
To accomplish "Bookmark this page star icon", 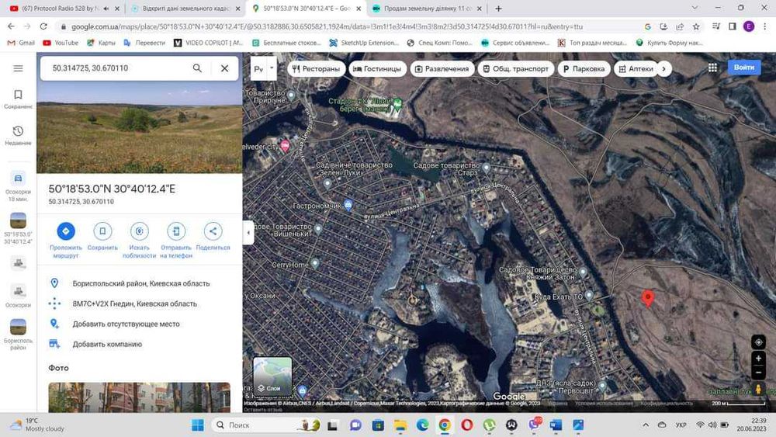I will [x=696, y=26].
